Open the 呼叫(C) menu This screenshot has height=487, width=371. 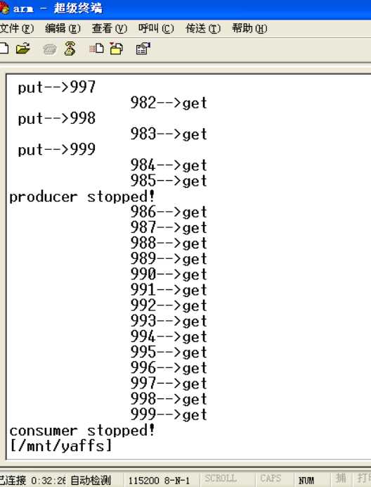156,29
